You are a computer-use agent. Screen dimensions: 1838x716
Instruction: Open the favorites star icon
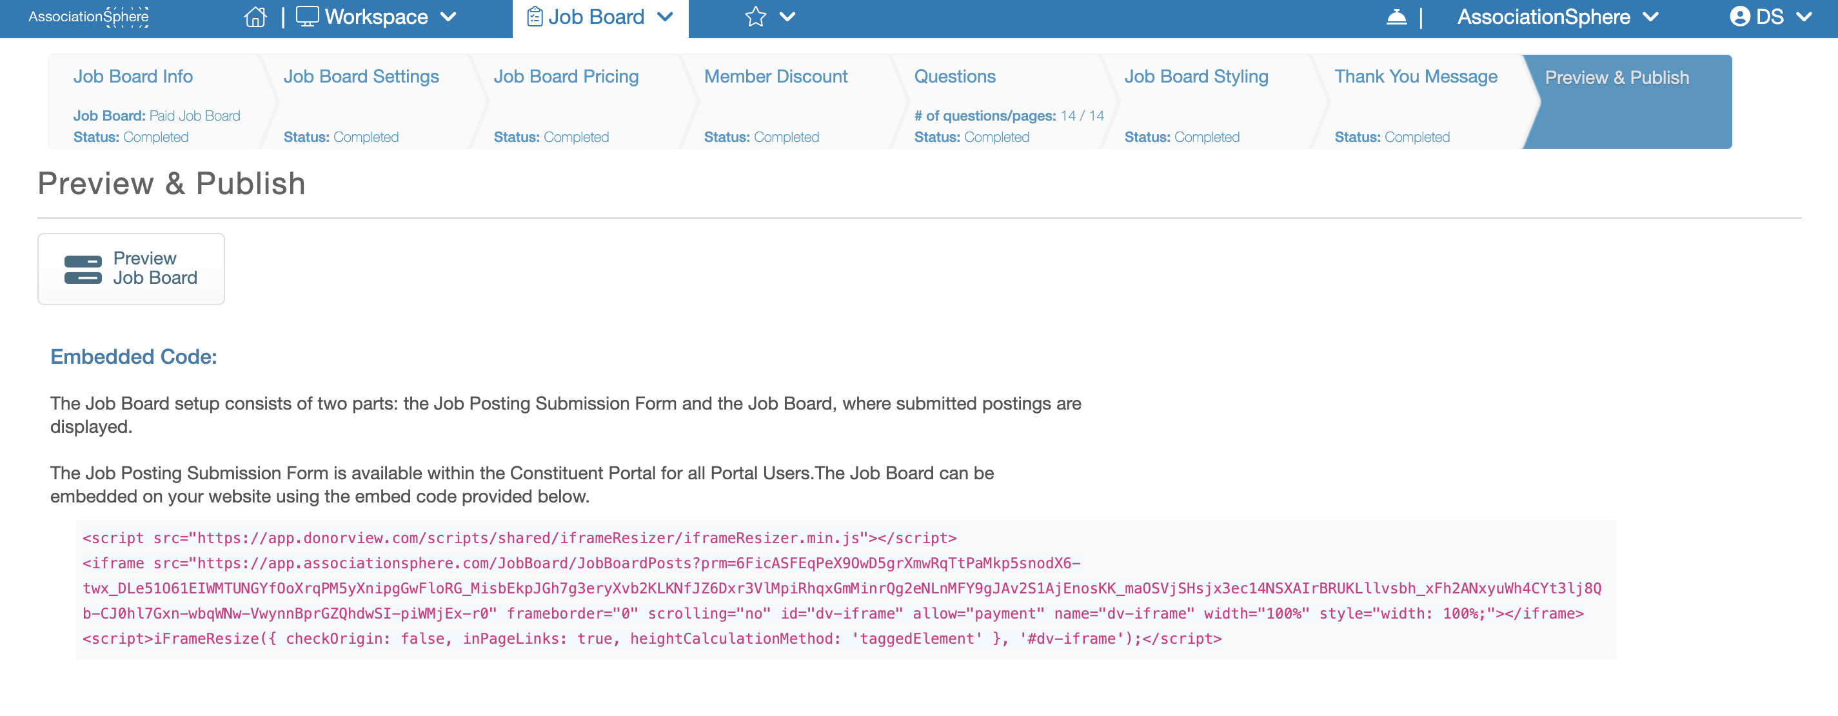point(756,16)
